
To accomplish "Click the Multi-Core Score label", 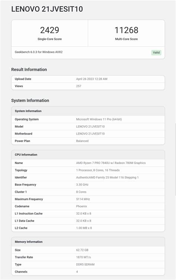I will pyautogui.click(x=126, y=39).
